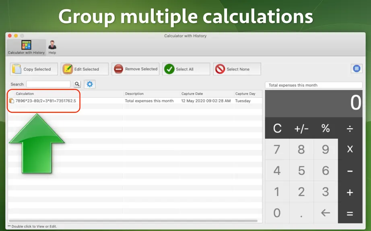Click the Copy Selected button
Viewport: 371px width, 231px height.
pos(34,69)
